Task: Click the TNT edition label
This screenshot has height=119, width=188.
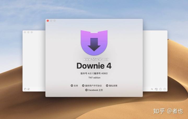Action: click(x=94, y=78)
